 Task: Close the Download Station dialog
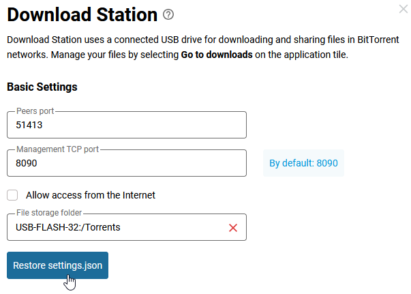pos(404,9)
